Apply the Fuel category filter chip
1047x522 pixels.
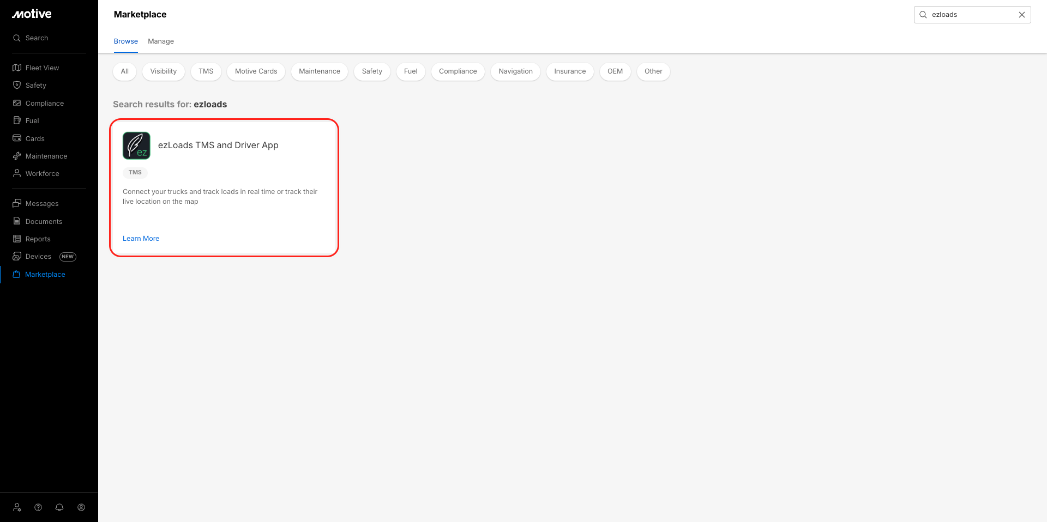(411, 71)
